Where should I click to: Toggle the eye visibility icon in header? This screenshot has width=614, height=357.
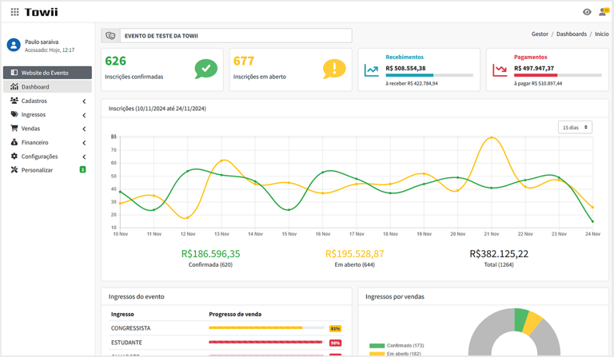[587, 12]
